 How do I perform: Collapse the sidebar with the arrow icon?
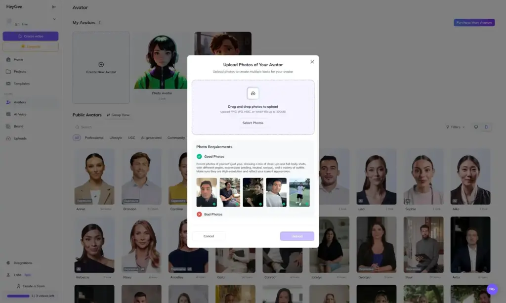click(54, 7)
